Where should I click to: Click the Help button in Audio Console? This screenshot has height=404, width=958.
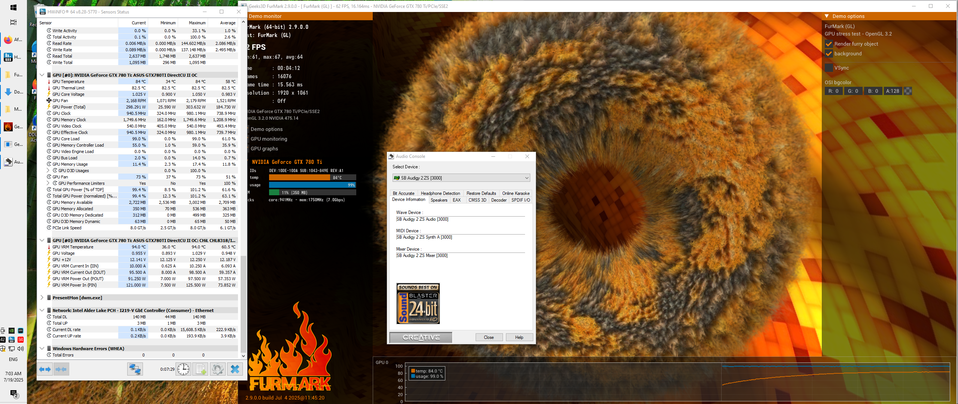[519, 337]
